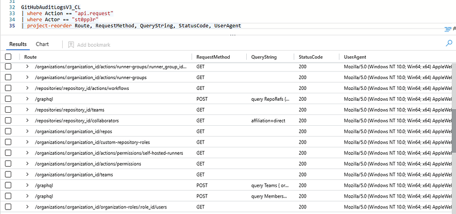Expand the collaborators row
Screen dimensions: 456x214
(27, 121)
